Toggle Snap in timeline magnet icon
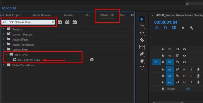This screenshot has width=203, height=103. [165, 28]
